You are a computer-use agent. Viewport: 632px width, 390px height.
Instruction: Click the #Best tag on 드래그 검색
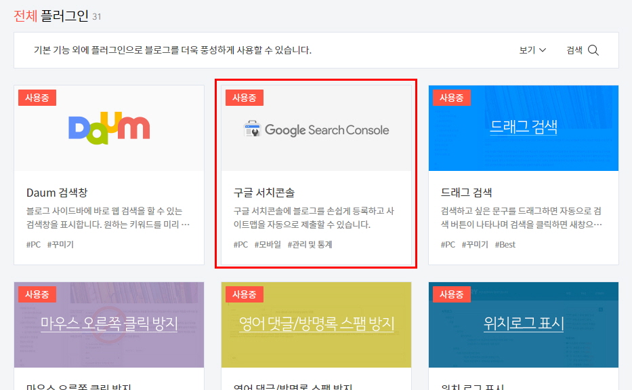pos(505,245)
